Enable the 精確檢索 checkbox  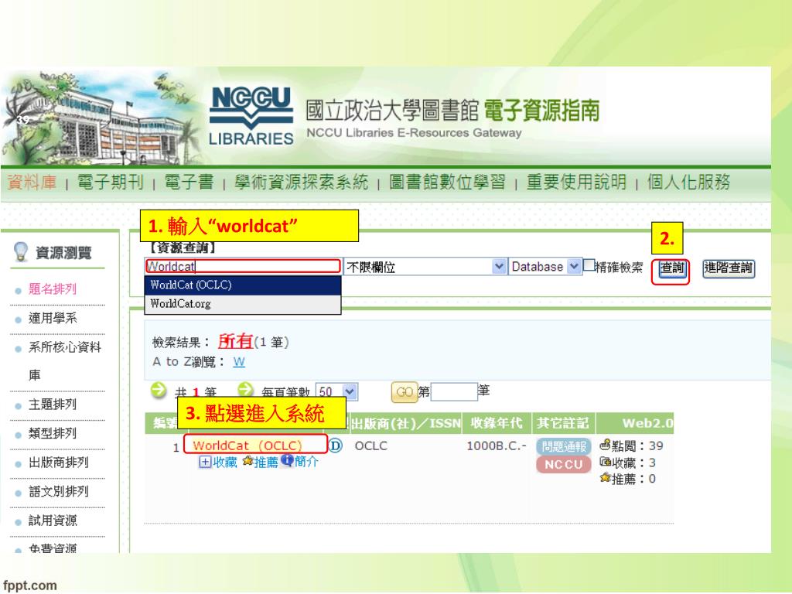pos(589,265)
